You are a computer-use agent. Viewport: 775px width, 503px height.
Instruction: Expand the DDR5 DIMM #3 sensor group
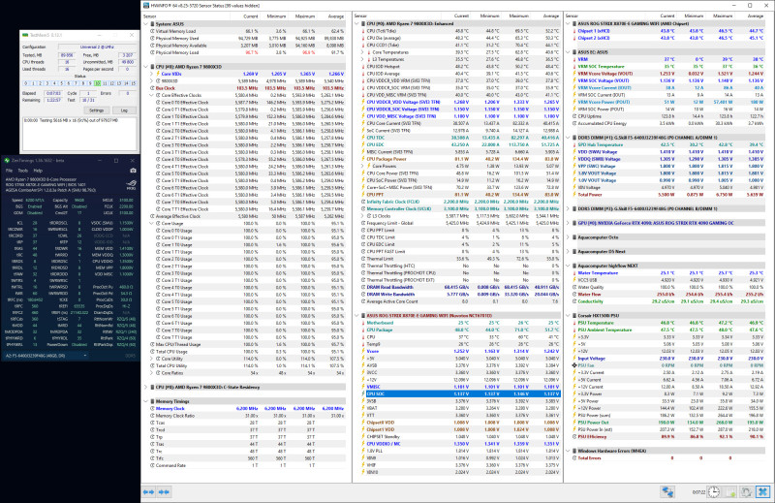(568, 208)
